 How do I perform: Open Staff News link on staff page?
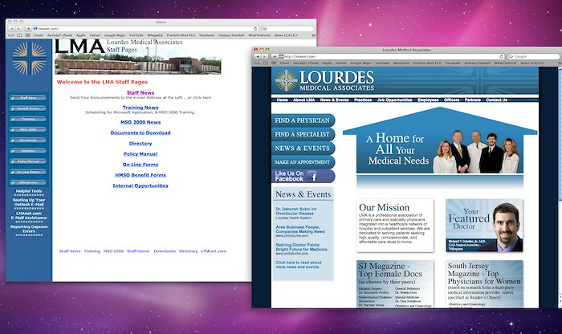pyautogui.click(x=140, y=92)
